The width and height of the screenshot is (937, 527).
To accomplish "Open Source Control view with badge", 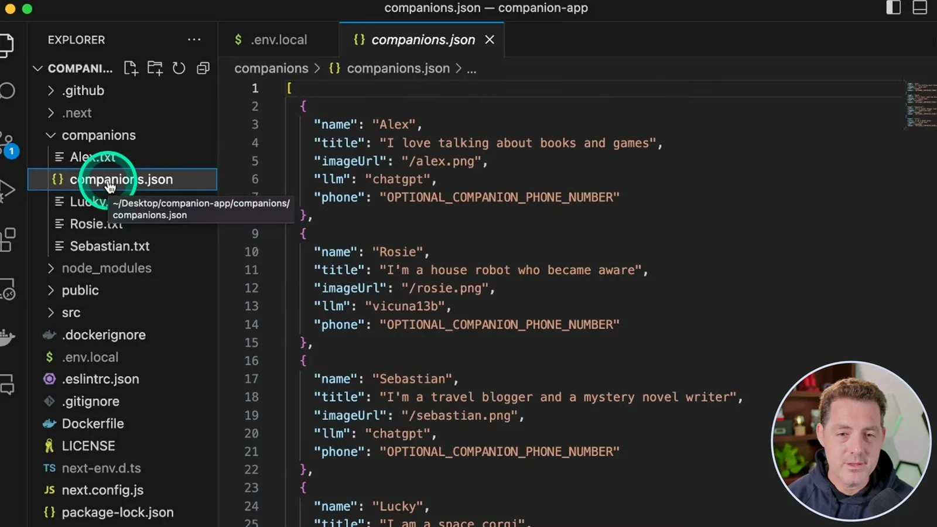I will coord(8,144).
